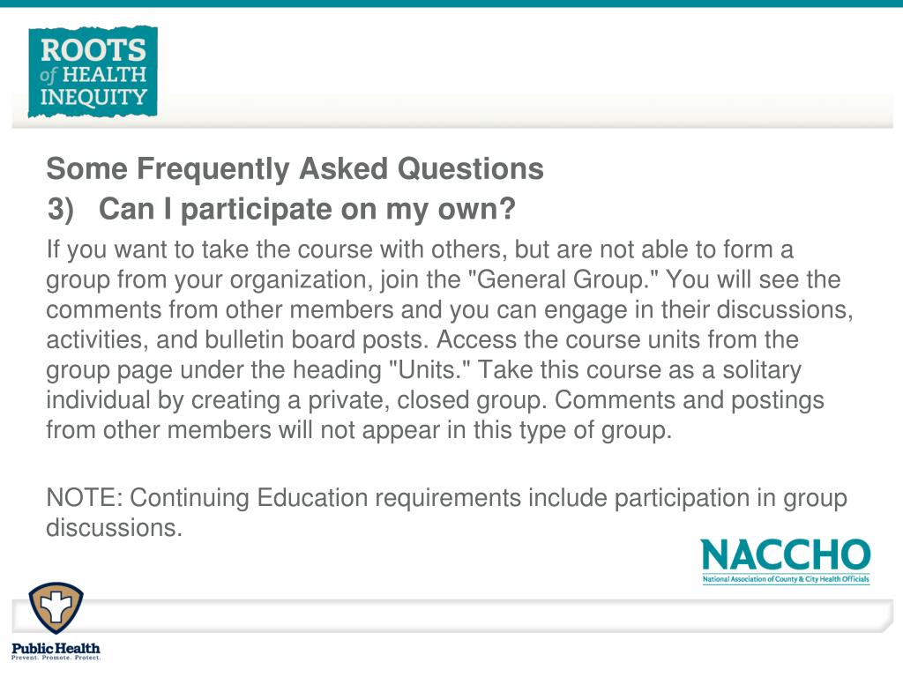The height and width of the screenshot is (677, 903).
Task: Click the NACCHO full-name tagline under the logo
Action: [786, 579]
